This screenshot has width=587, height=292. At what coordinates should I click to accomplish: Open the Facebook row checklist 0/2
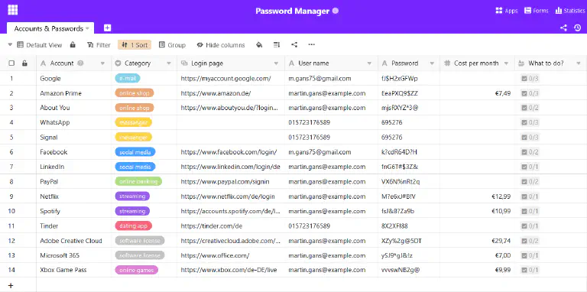click(x=530, y=152)
